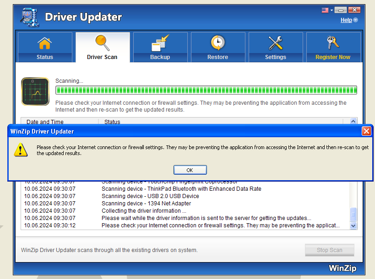
Task: Click the yellow warning triangle icon
Action: (21, 150)
